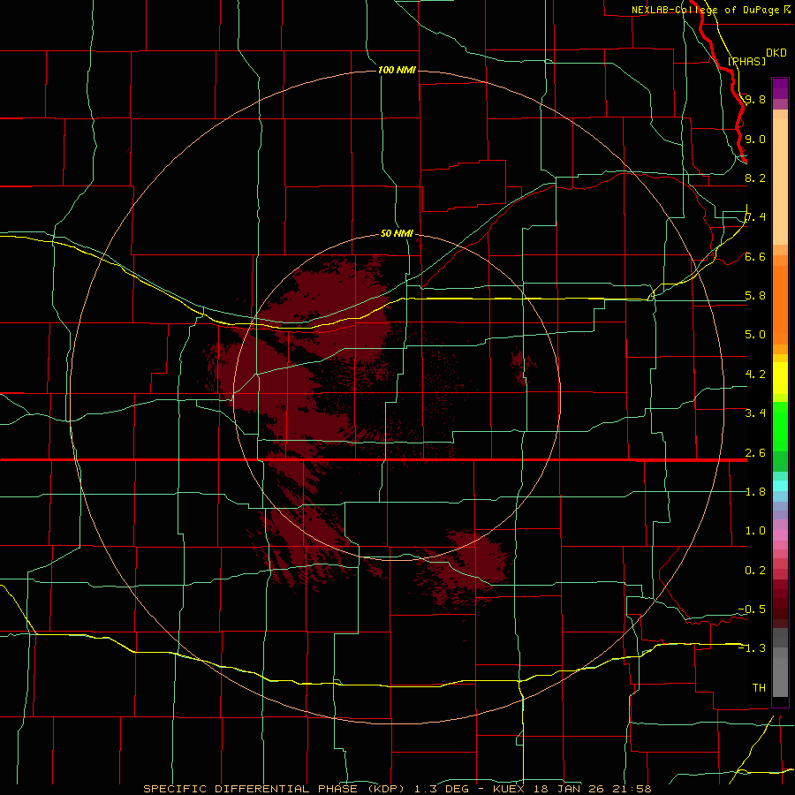Click "(KDP)" in the bottom caption

coord(387,789)
